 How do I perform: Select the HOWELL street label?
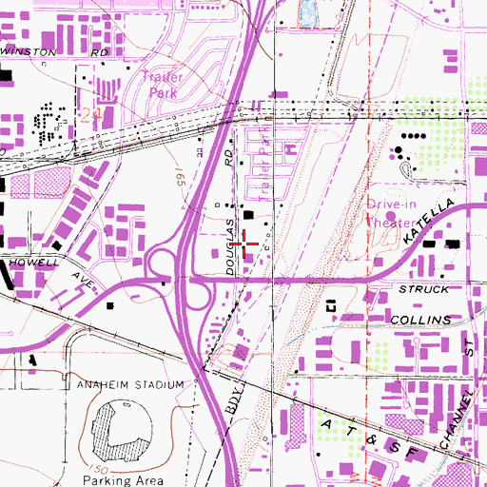tap(34, 263)
